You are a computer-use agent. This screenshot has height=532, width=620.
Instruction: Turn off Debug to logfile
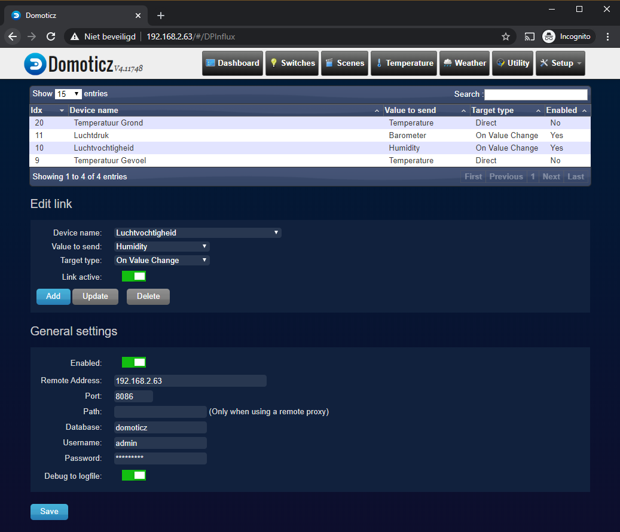click(133, 475)
